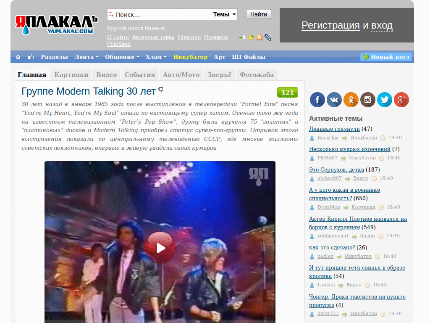The image size is (430, 323).
Task: Open the Реклама link
Action: click(x=118, y=44)
